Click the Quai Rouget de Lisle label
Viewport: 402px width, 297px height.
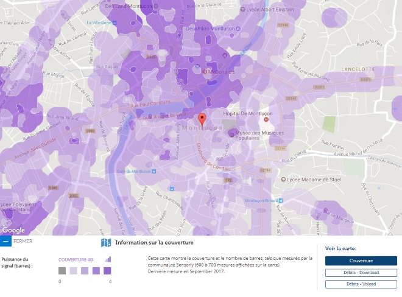(x=164, y=116)
